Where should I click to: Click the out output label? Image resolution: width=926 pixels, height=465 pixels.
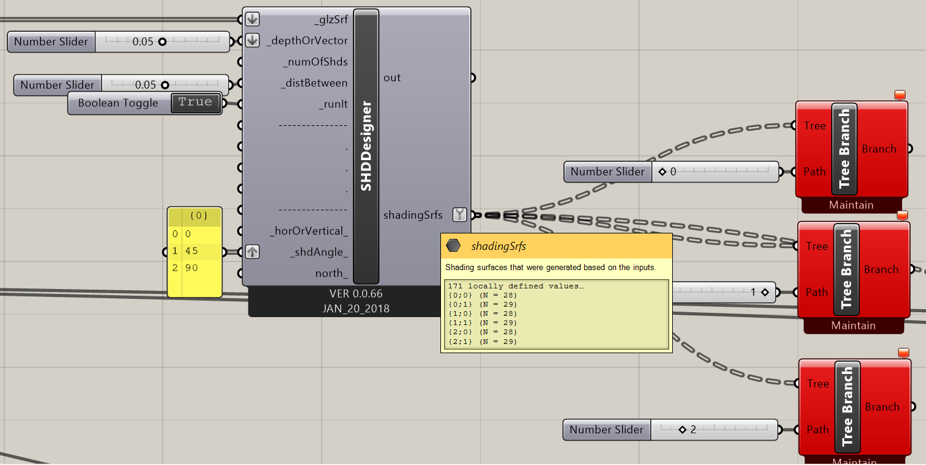(392, 78)
